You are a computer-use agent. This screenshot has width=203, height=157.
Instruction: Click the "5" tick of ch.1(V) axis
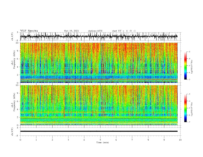click(18, 32)
